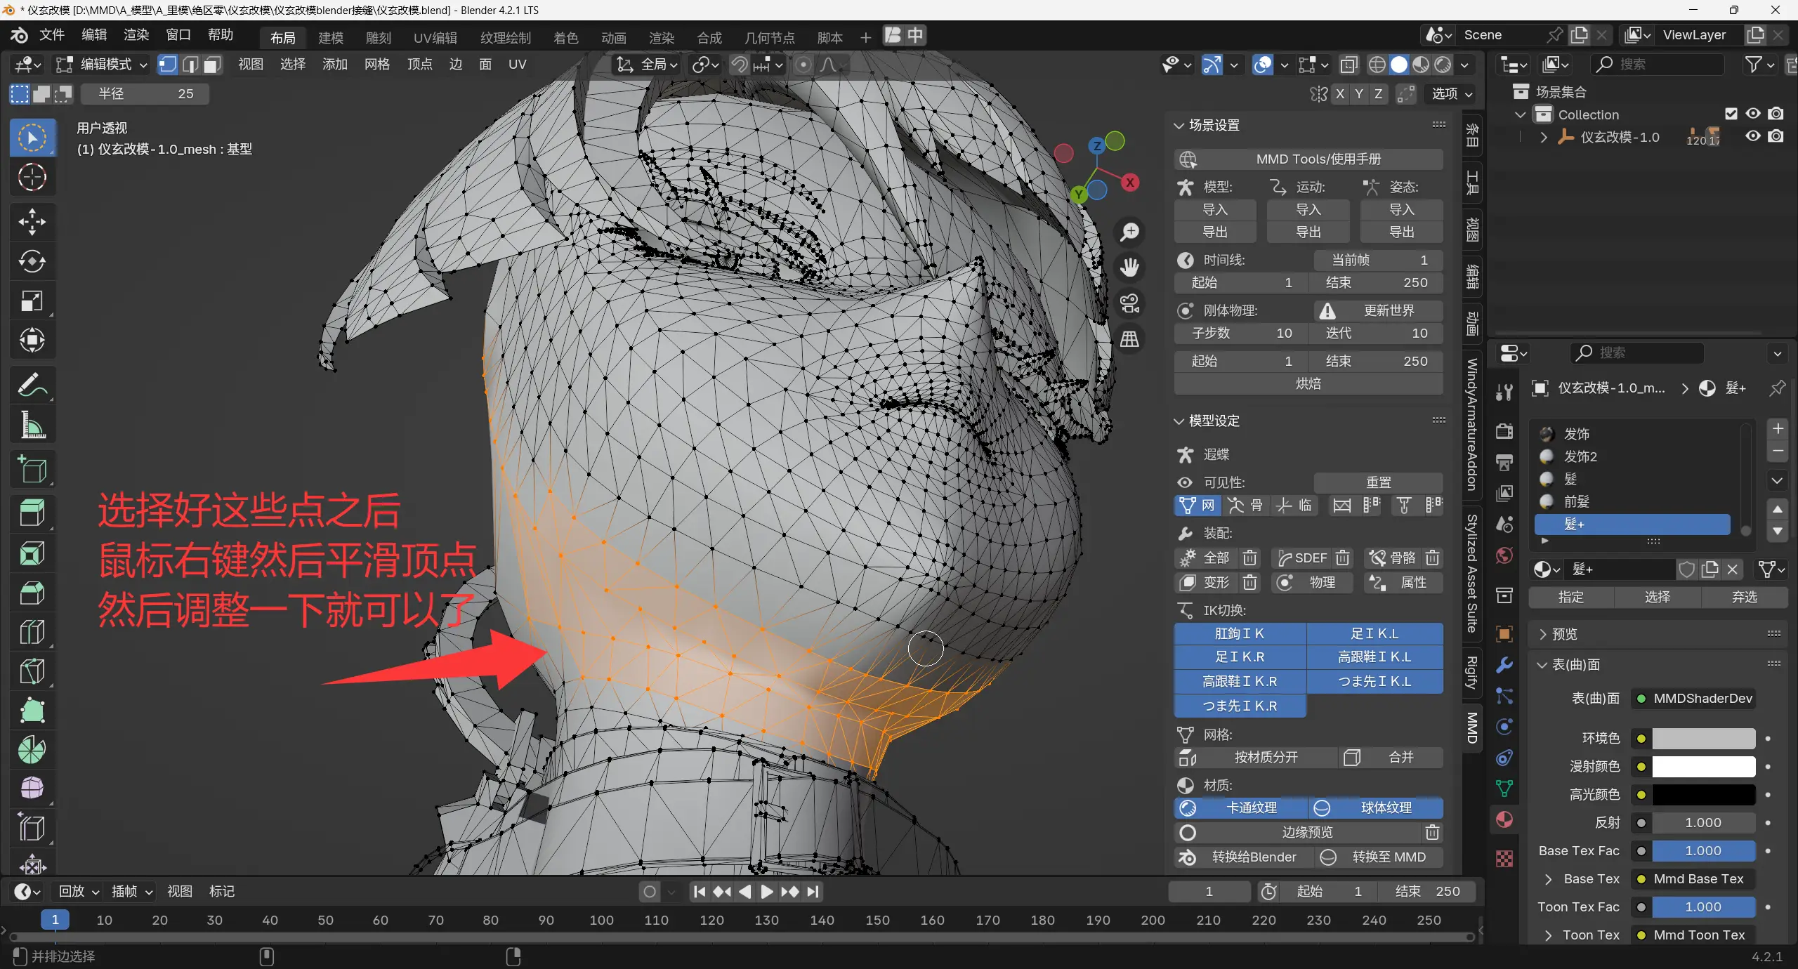Select the Move tool in toolbar
The height and width of the screenshot is (969, 1798).
(x=32, y=222)
